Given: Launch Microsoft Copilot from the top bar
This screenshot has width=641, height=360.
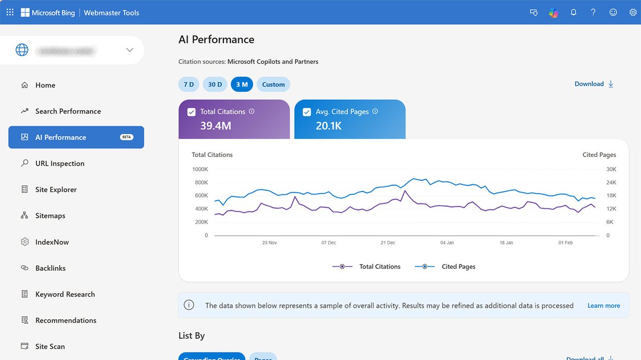Looking at the screenshot, I should click(x=553, y=12).
